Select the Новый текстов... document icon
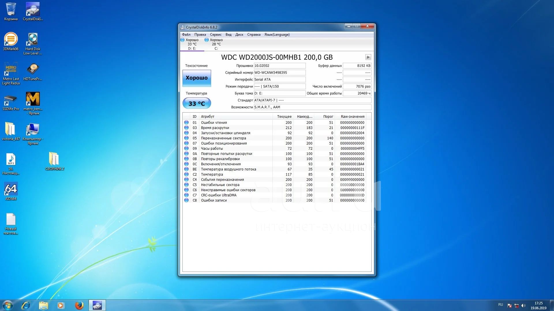This screenshot has width=554, height=311. pos(11,223)
